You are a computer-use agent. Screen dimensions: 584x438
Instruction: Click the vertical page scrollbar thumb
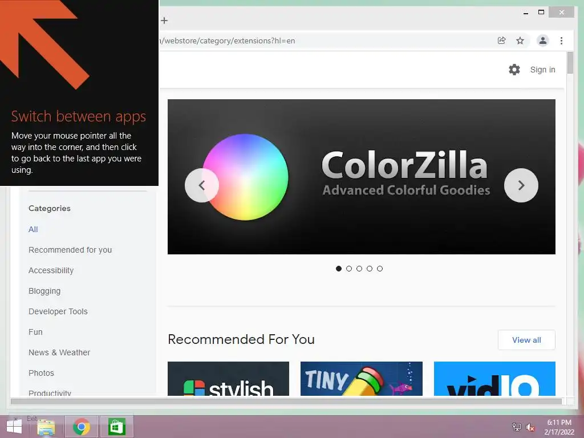(570, 63)
